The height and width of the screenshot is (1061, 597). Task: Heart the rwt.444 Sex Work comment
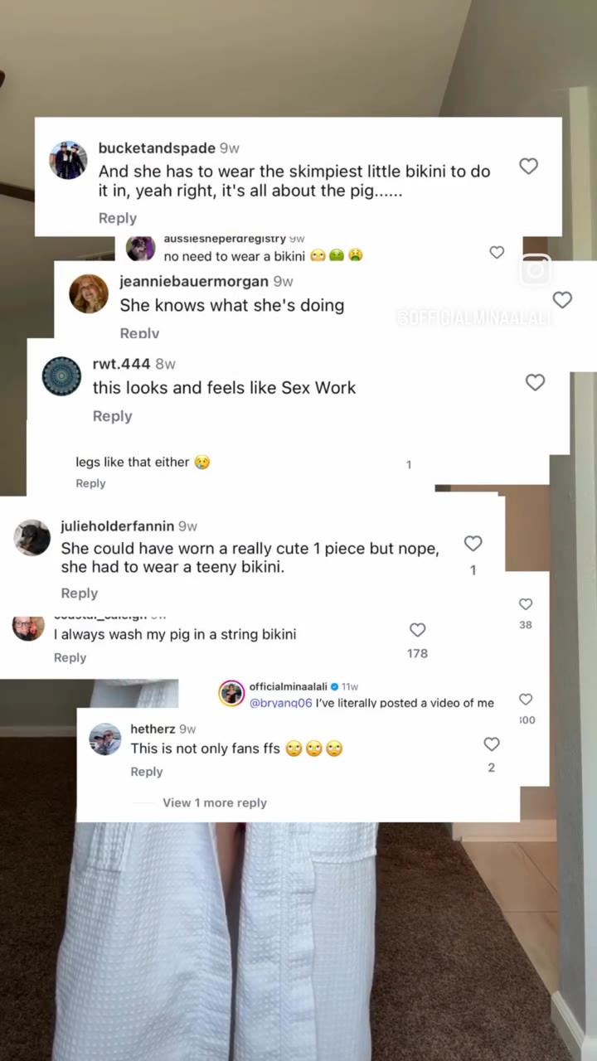click(x=536, y=382)
